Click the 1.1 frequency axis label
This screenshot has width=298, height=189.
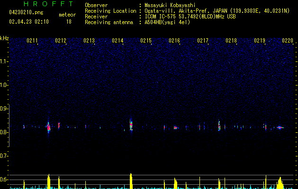[x=4, y=61]
